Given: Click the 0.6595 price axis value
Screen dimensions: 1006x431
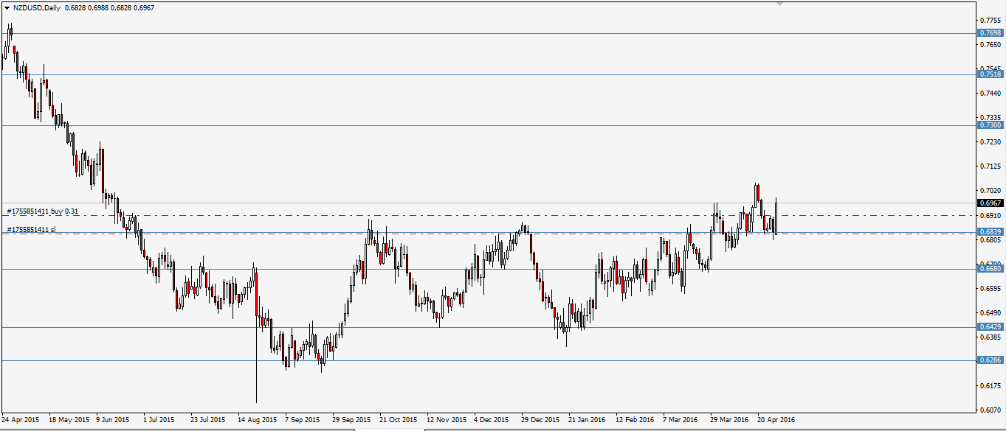Looking at the screenshot, I should (991, 288).
